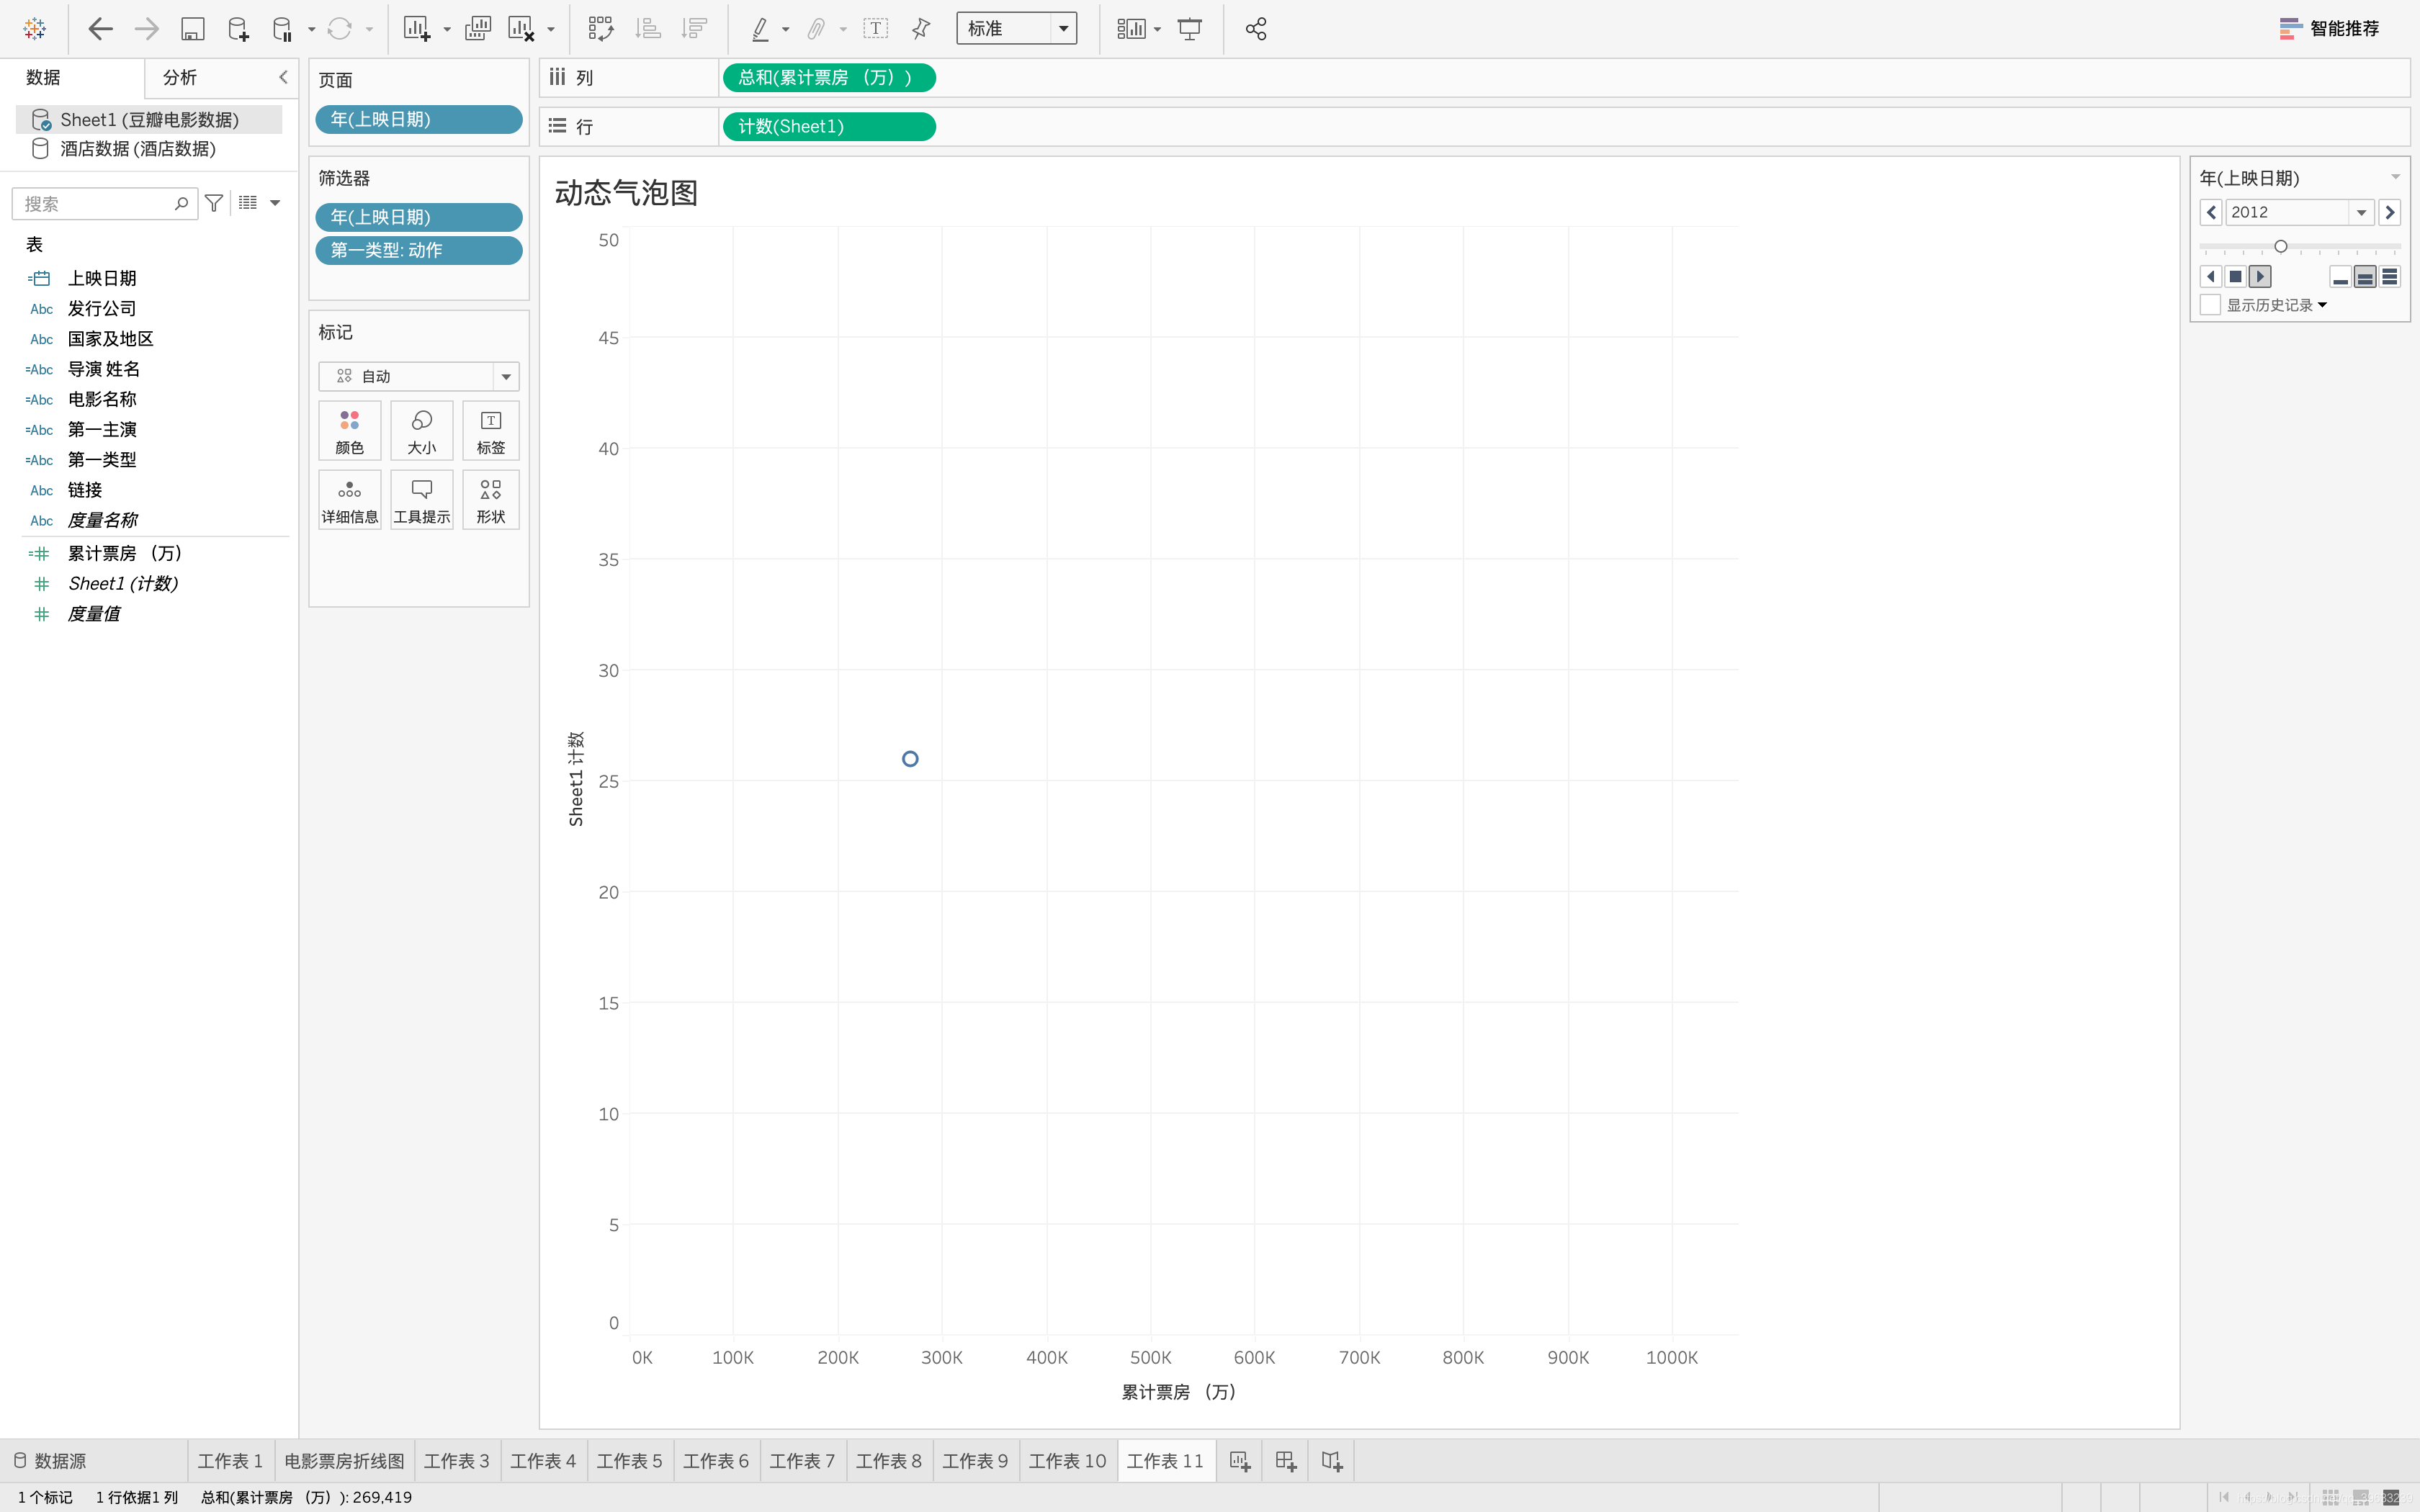Enable the show history checkbox

2211,305
